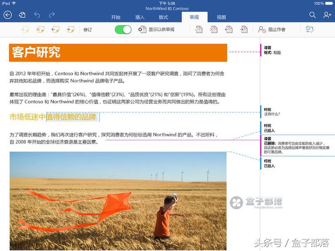Switch to the 开始 tab

[116, 17]
